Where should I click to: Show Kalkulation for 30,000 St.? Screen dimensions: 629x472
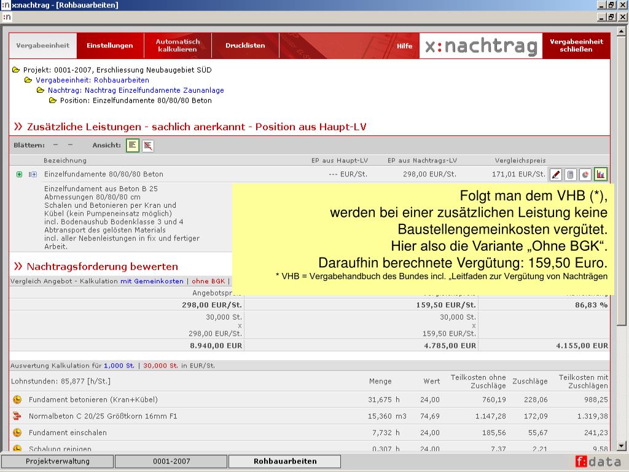(x=160, y=366)
